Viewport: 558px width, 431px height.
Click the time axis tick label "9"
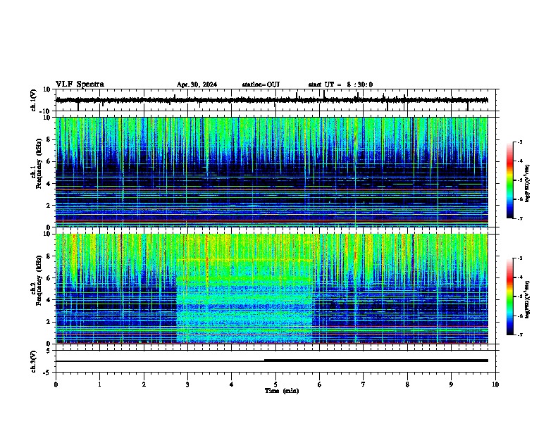pos(451,385)
